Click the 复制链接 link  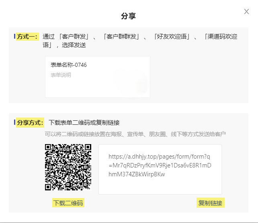[x=210, y=203]
